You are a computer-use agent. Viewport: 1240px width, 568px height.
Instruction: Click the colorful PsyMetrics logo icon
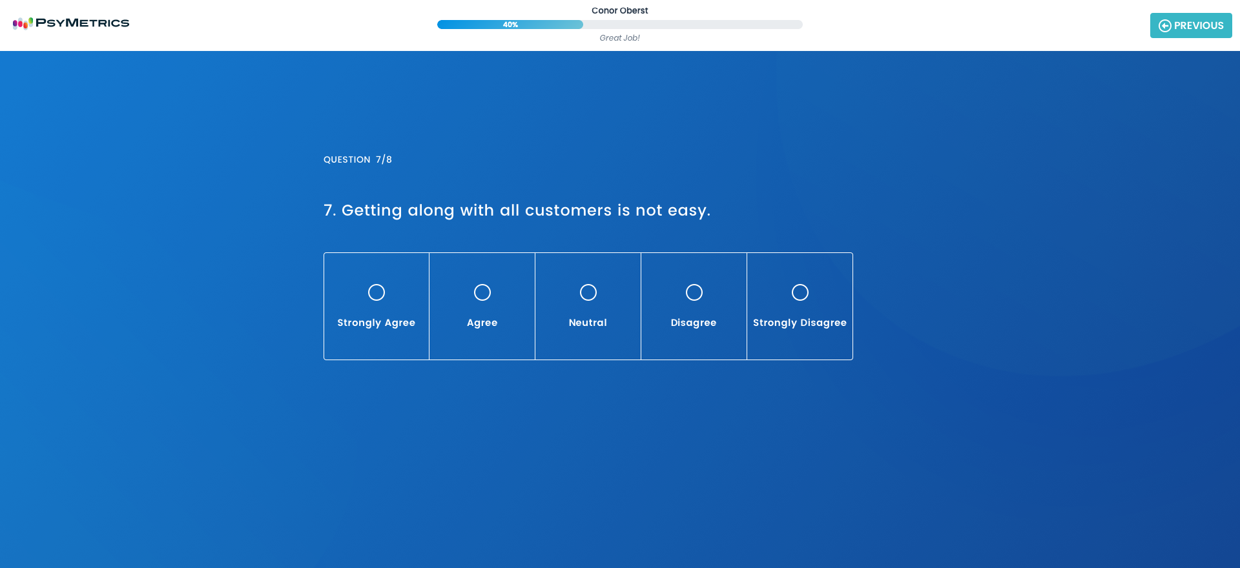click(23, 23)
